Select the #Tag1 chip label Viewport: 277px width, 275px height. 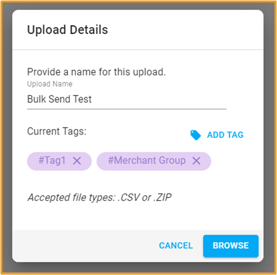[52, 161]
